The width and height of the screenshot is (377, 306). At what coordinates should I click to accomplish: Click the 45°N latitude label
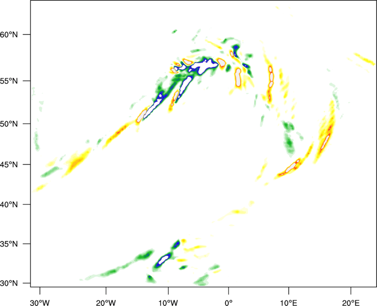tap(9, 165)
